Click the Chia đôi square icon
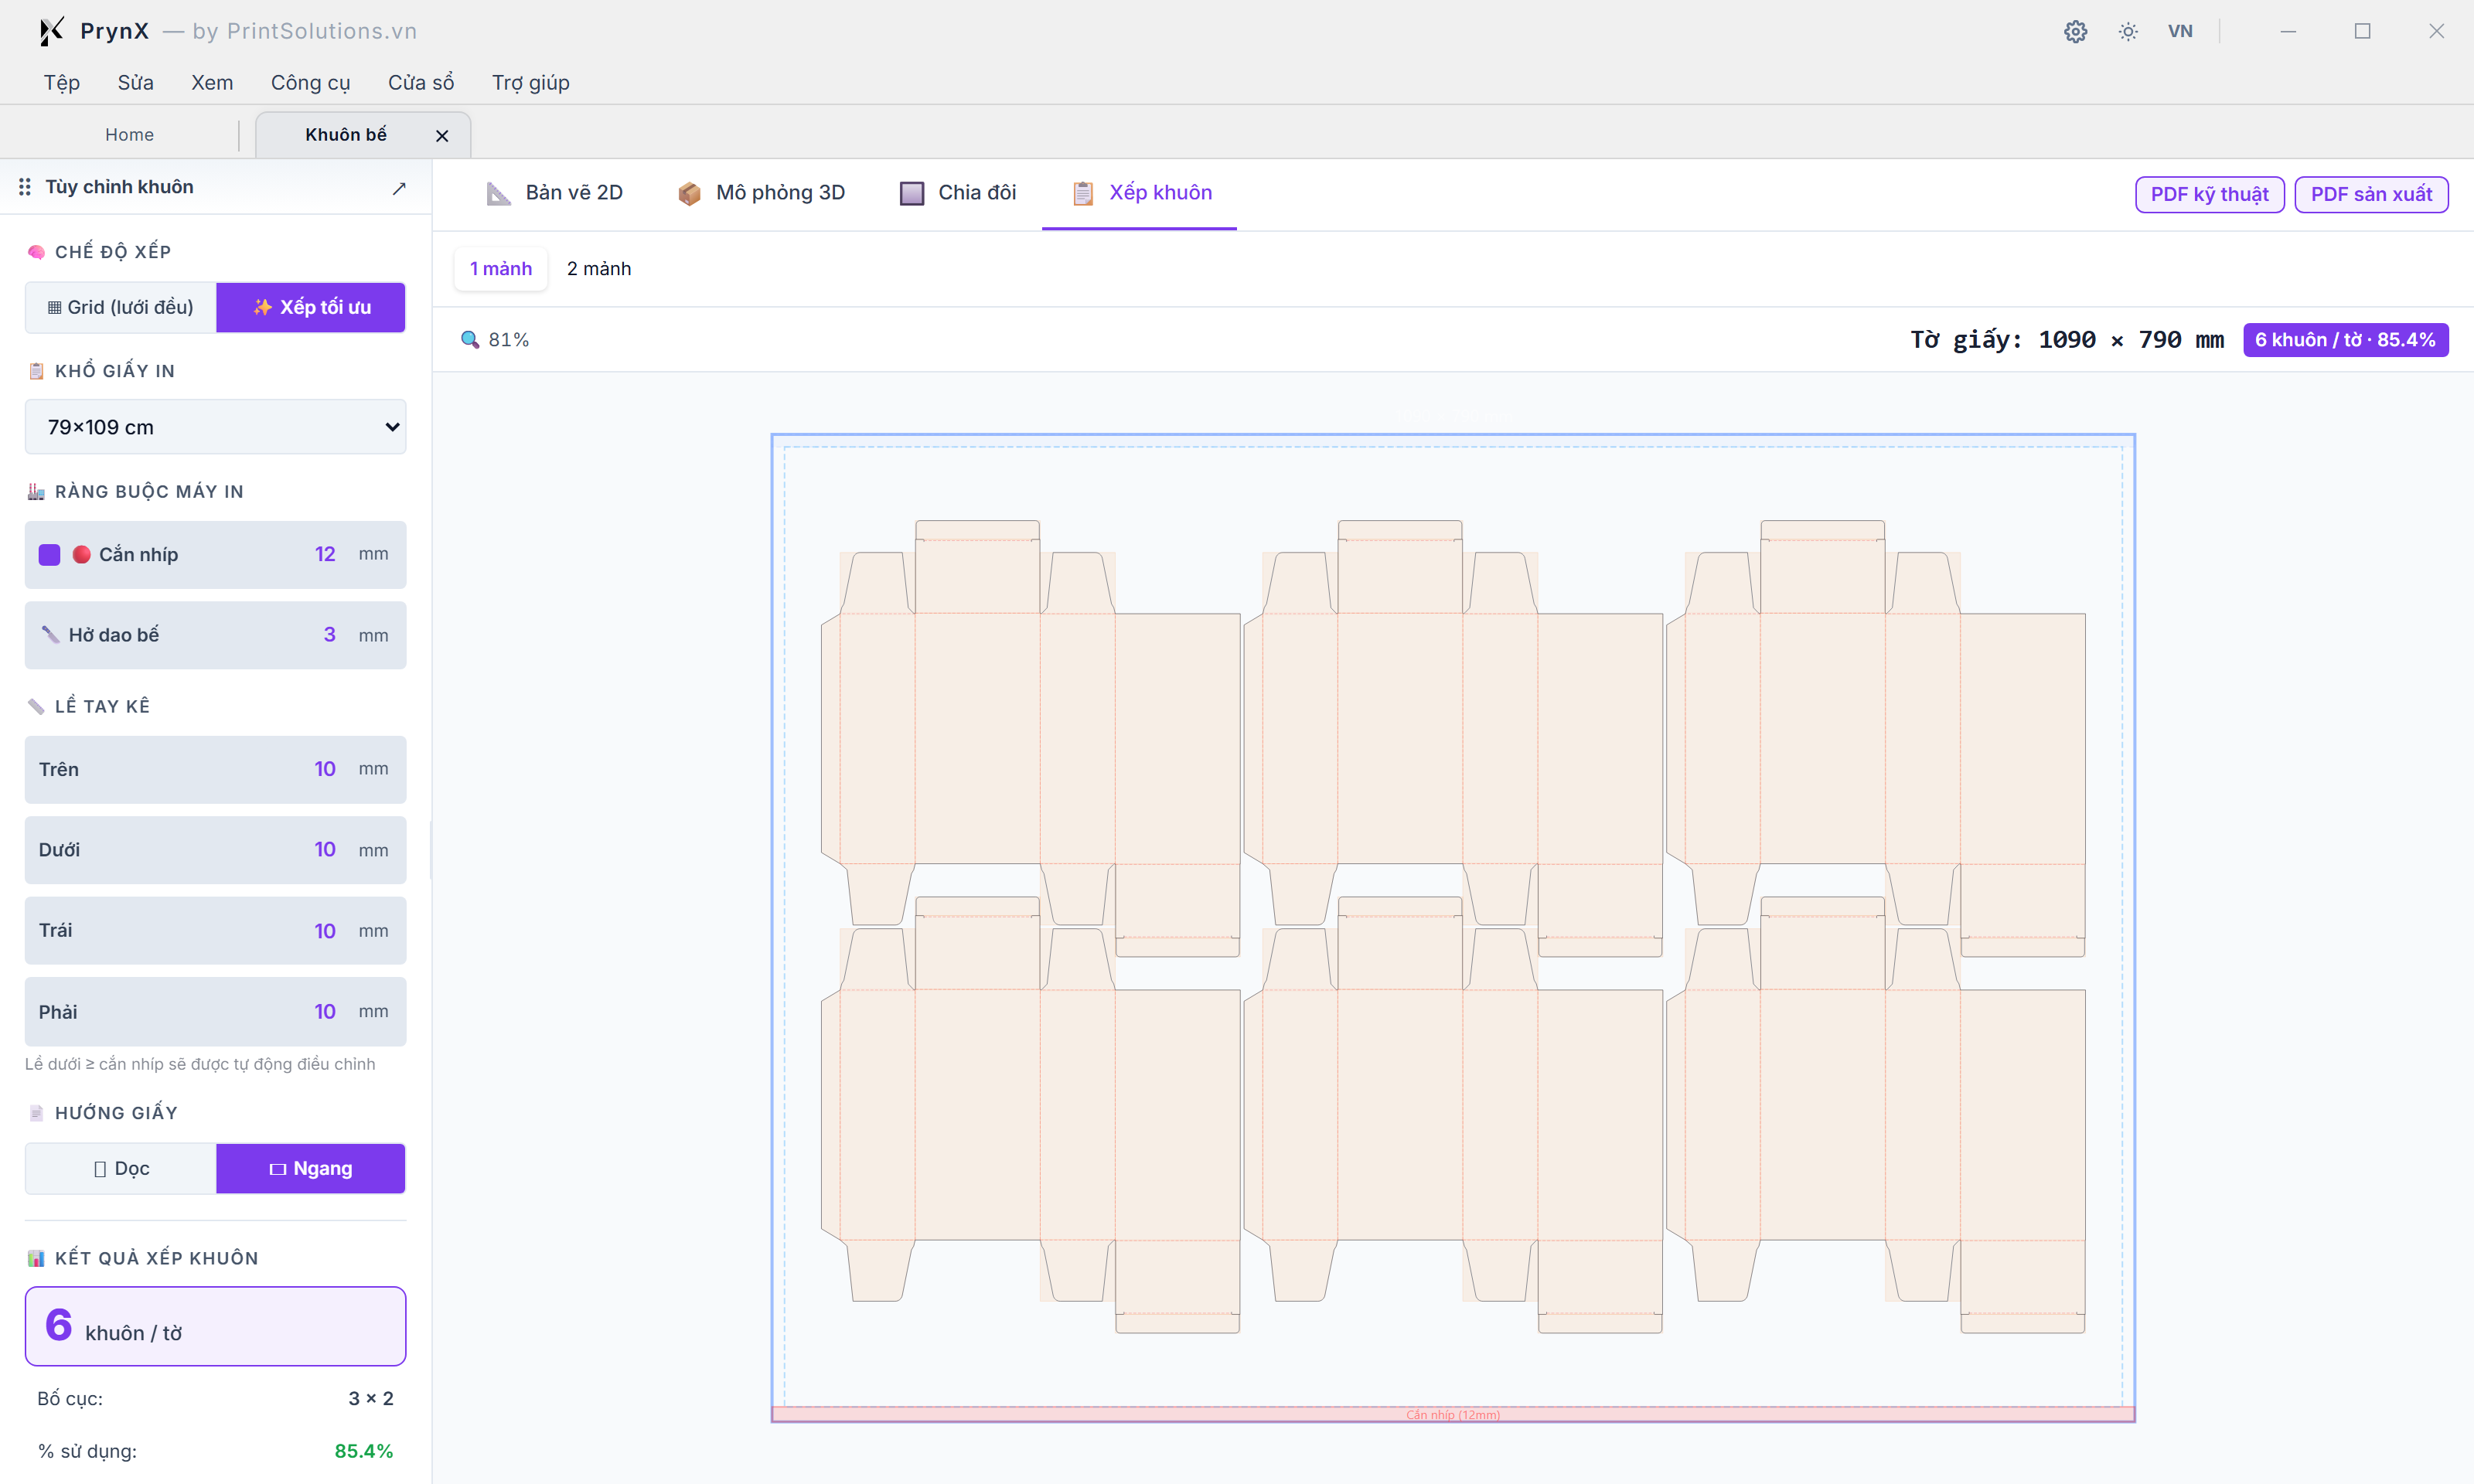Screen dimensions: 2474x1484 tap(912, 194)
